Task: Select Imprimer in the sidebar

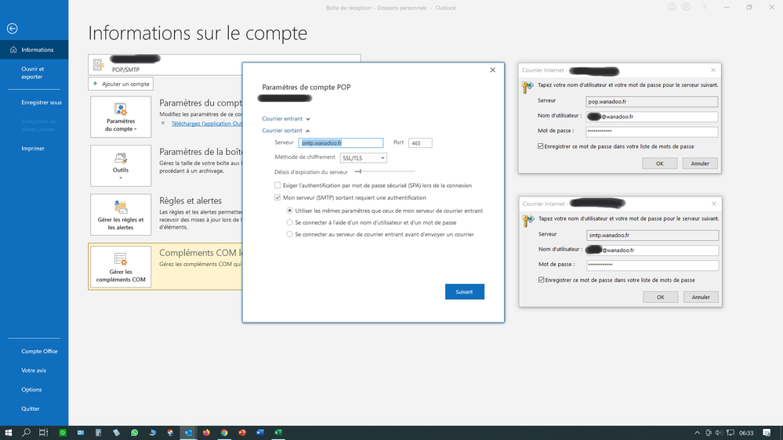Action: click(x=33, y=148)
